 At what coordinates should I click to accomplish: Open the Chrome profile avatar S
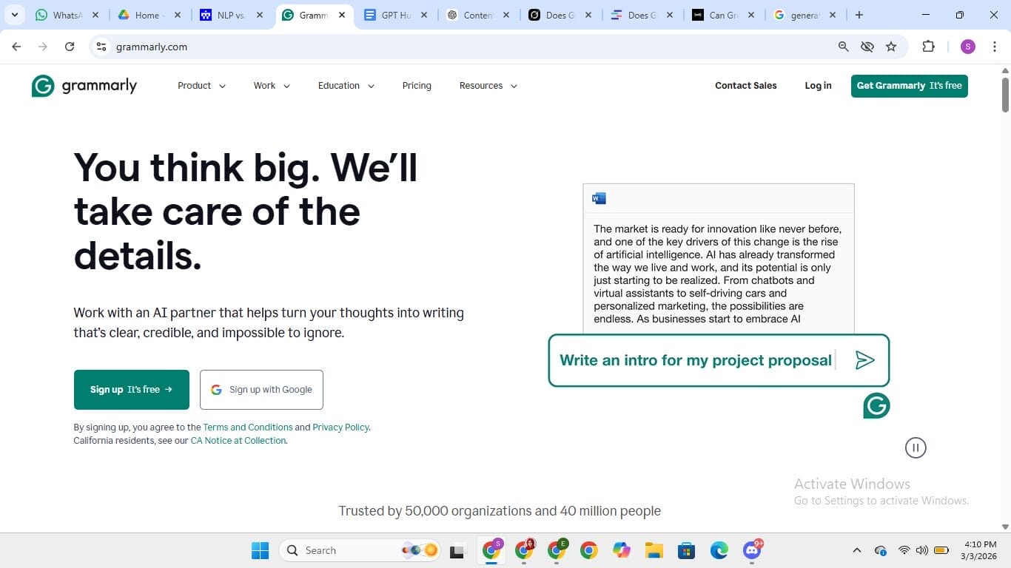coord(968,47)
